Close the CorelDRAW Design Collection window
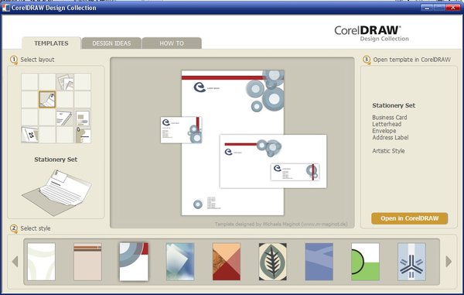This screenshot has width=464, height=295. [452, 8]
